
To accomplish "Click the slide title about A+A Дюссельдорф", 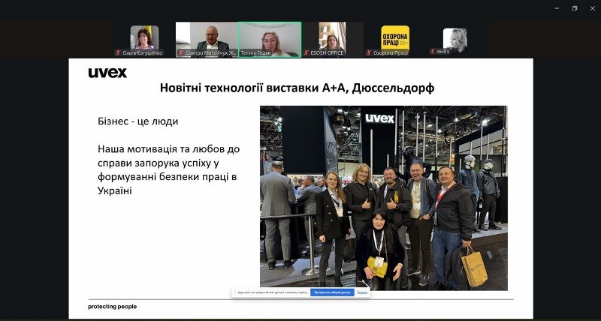I will [297, 88].
